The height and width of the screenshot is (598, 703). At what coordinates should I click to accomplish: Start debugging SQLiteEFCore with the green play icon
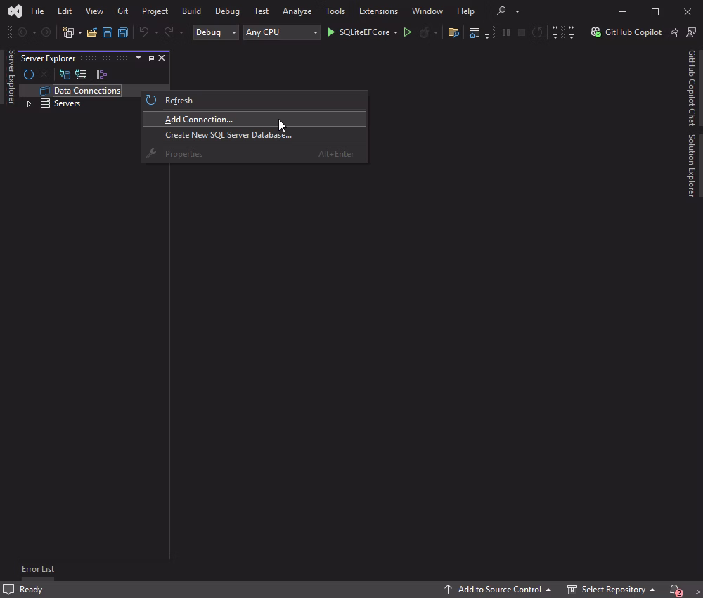coord(330,32)
